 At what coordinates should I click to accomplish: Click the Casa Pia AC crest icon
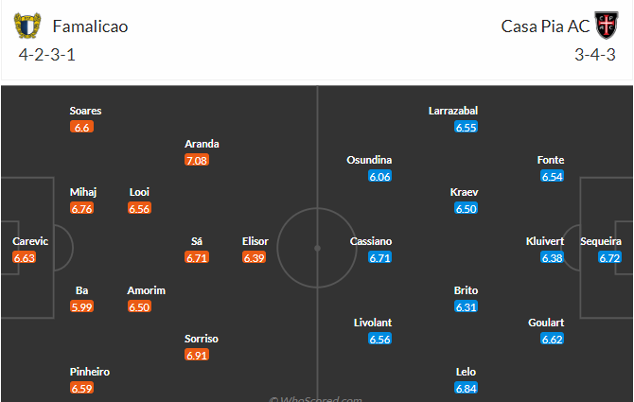607,26
